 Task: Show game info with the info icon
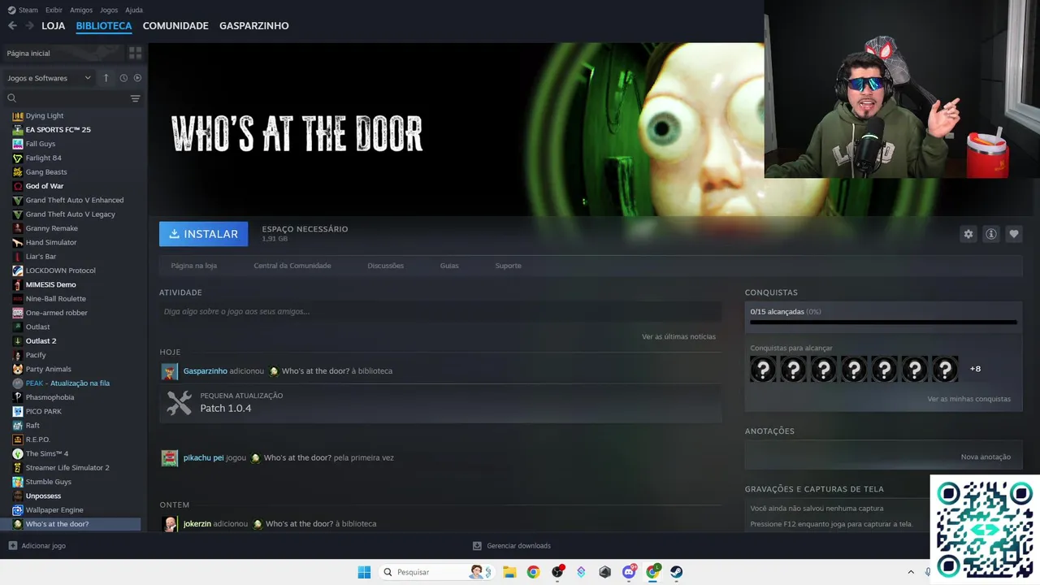coord(990,234)
